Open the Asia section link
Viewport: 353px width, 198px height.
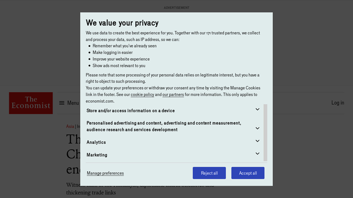point(70,126)
